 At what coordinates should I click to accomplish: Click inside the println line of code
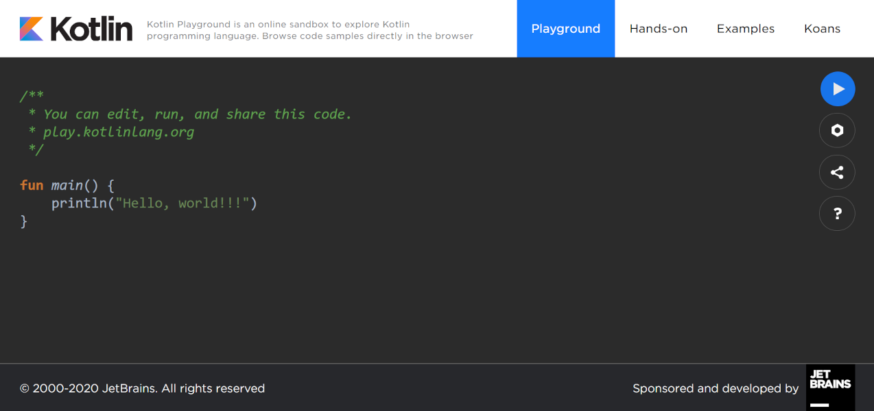click(x=154, y=203)
